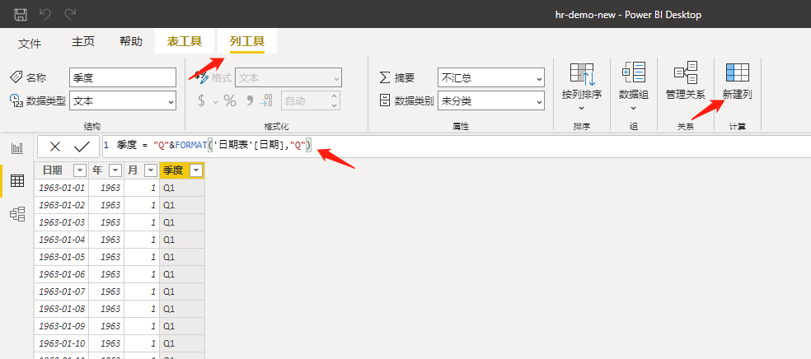
Task: Apply percentage format with % button
Action: pos(230,100)
